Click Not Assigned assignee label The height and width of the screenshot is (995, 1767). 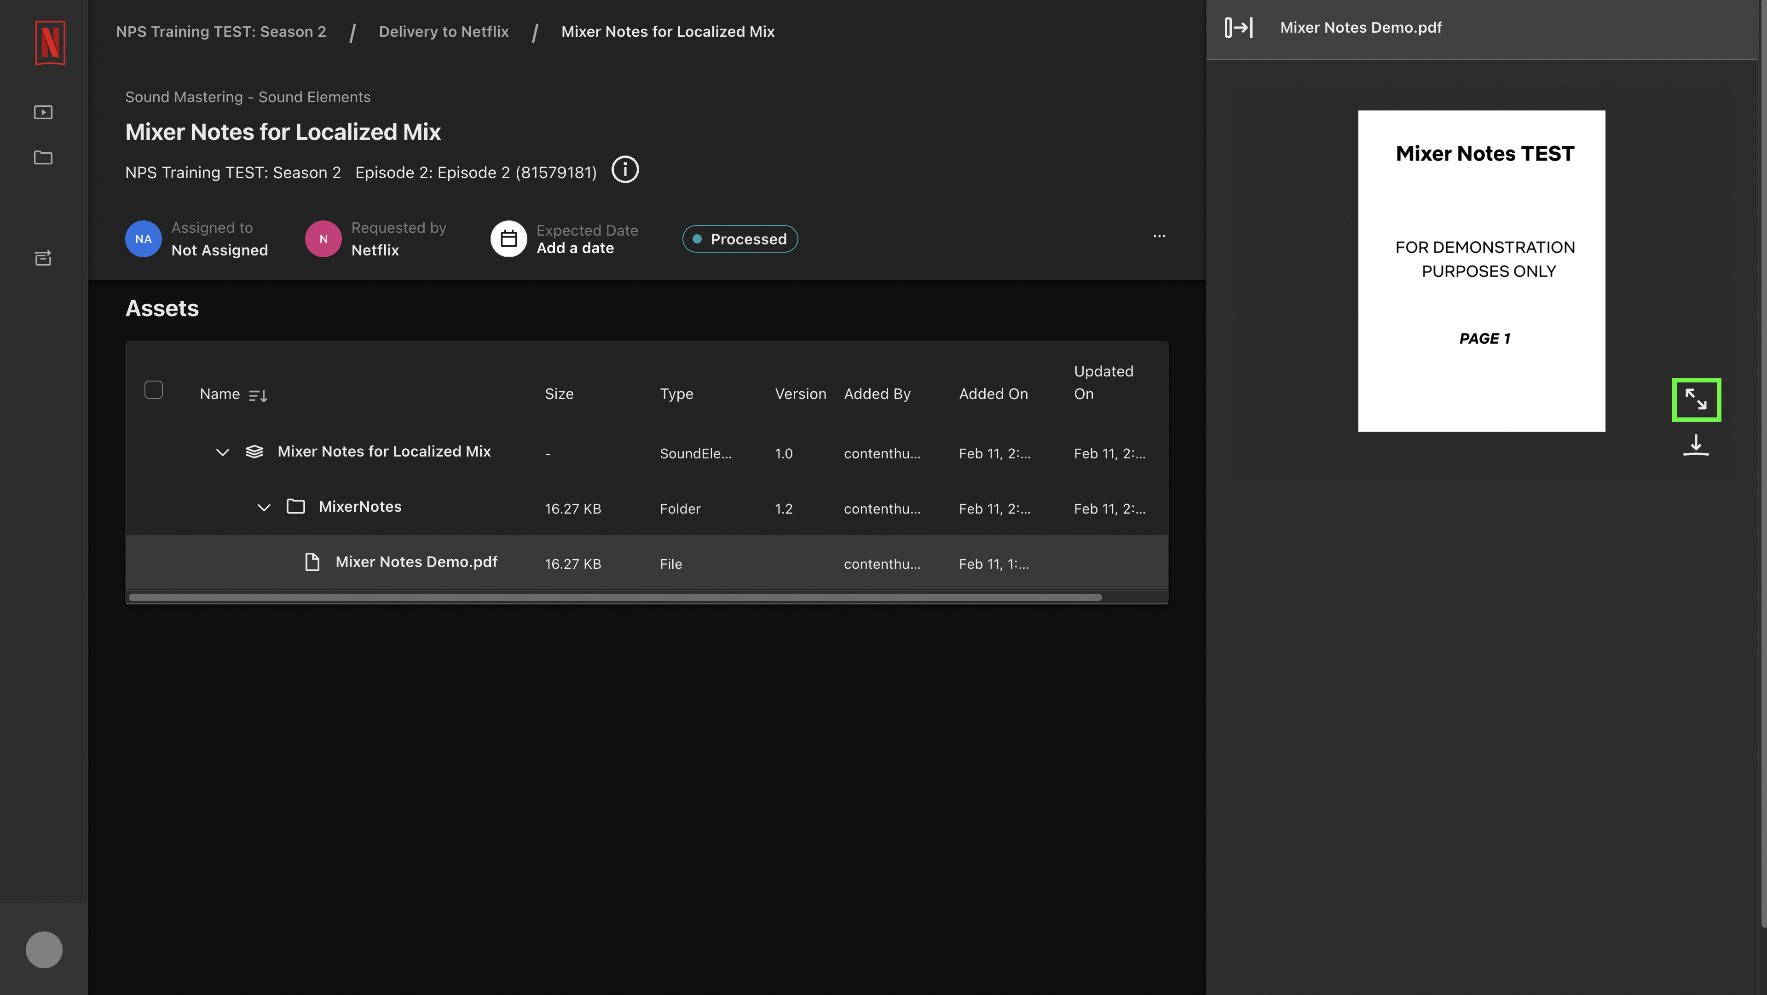click(x=219, y=250)
